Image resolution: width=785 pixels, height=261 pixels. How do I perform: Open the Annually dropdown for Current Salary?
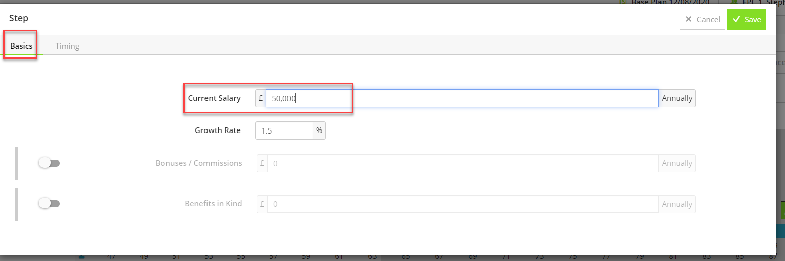click(x=677, y=98)
